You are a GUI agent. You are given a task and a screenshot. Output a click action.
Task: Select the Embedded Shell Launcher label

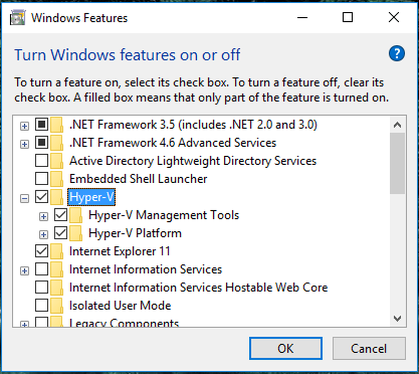click(138, 179)
